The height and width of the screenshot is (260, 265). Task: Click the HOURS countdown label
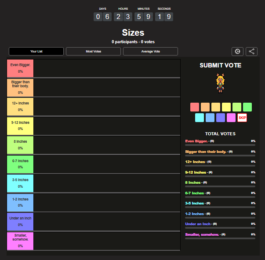123,9
